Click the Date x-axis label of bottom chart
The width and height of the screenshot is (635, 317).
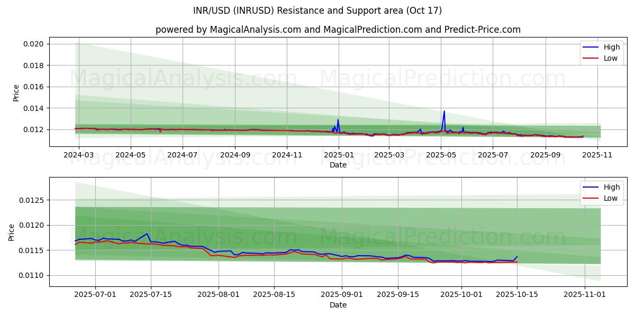point(338,305)
